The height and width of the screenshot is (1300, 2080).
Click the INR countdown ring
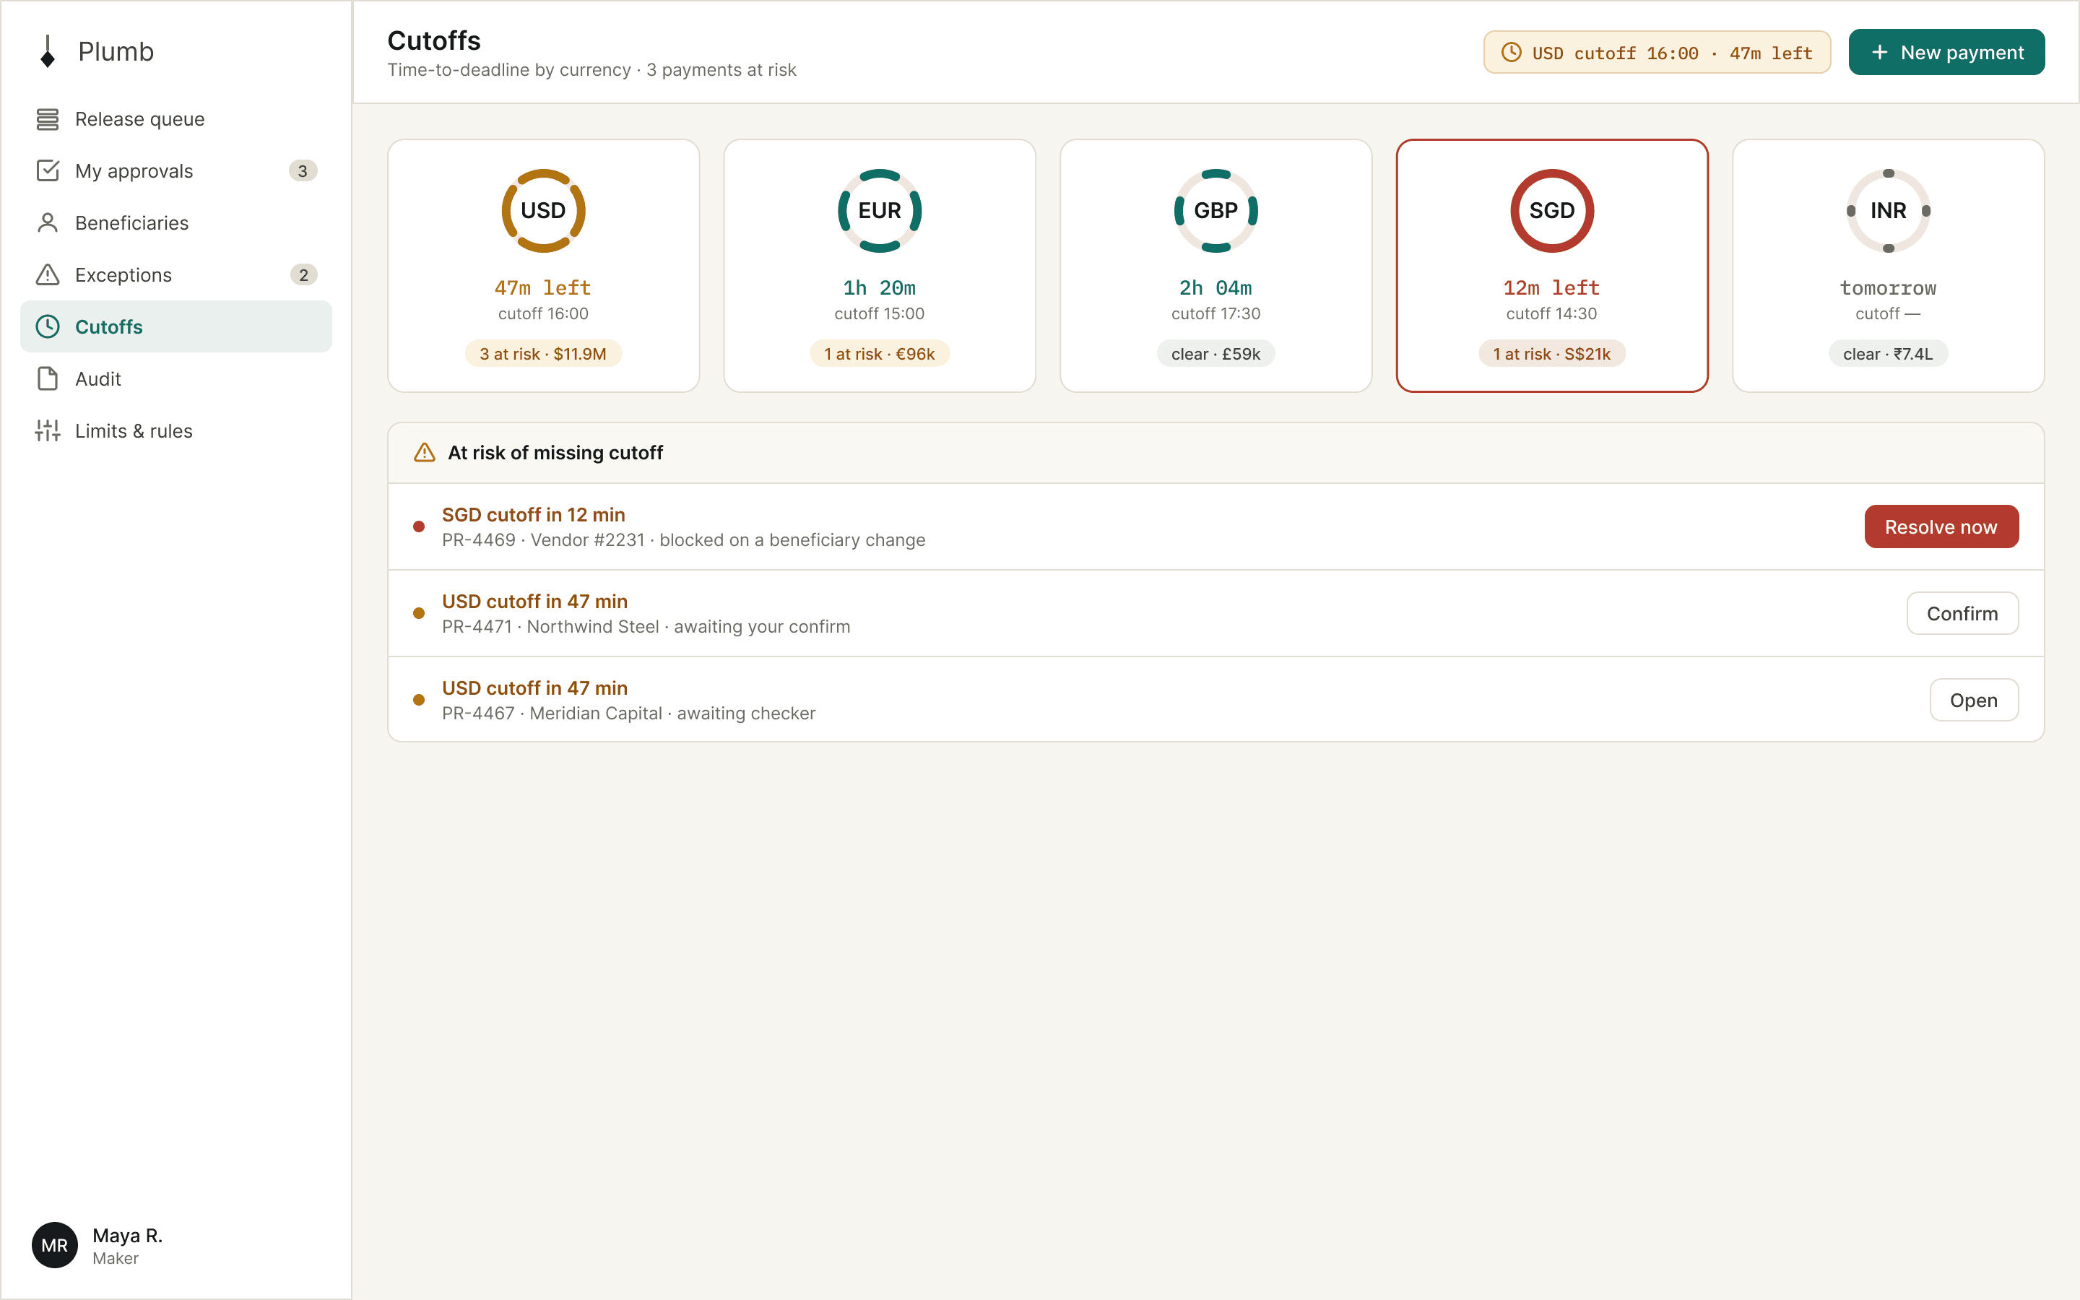click(x=1889, y=211)
